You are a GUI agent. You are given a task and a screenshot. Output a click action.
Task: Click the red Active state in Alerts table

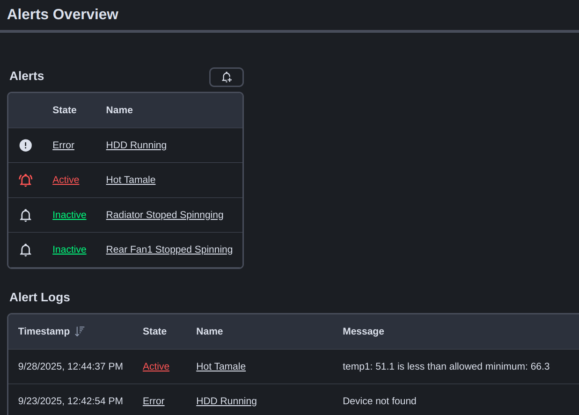[66, 180]
